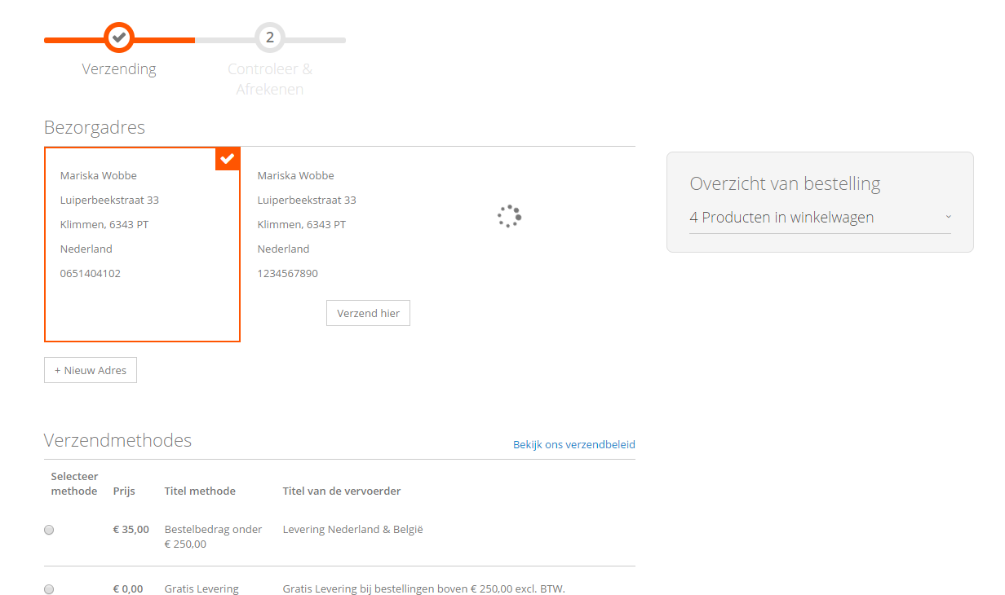Select the Gratis Levering shipping option
1005x595 pixels.
[x=49, y=588]
